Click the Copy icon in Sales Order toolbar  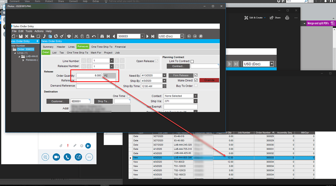pos(82,36)
